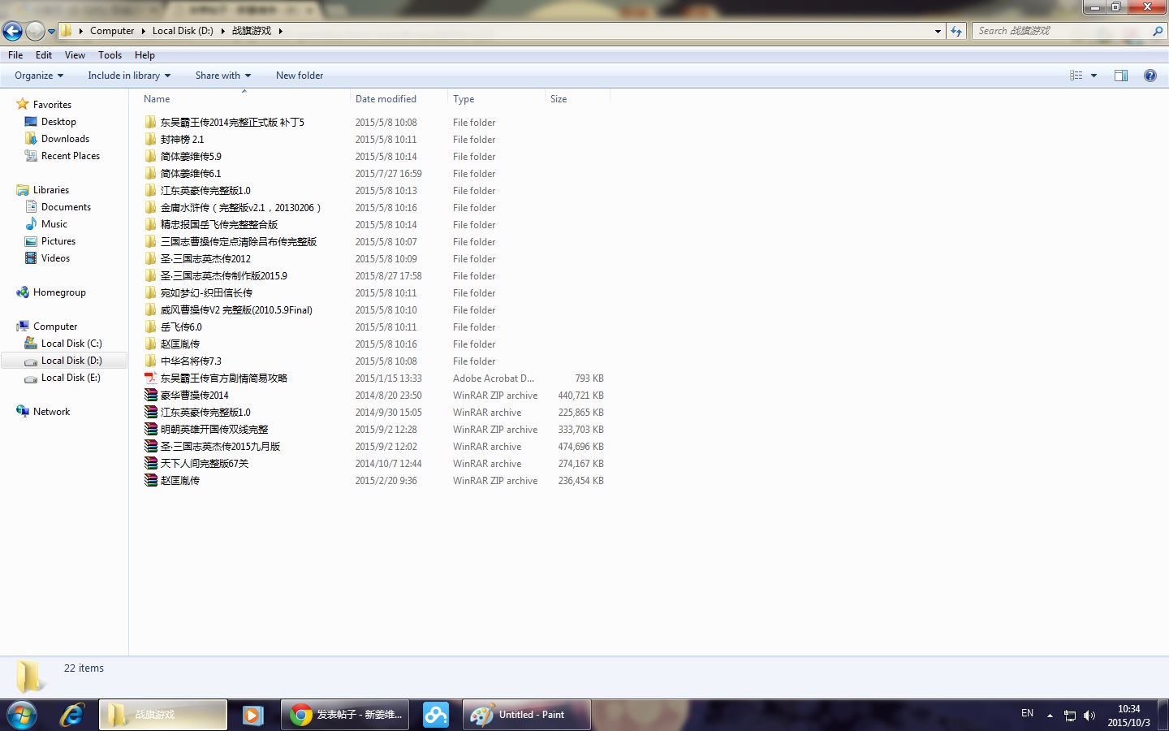The image size is (1169, 731).
Task: Select archive icon of 圣·三国志英杰传2015九月版
Action: [x=151, y=447]
